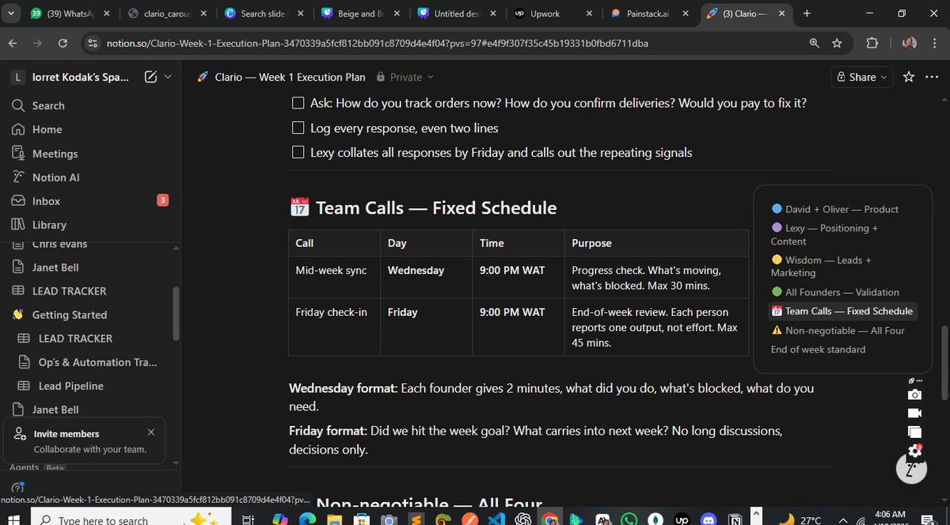Open Windows Start menu
This screenshot has height=525, width=950.
[x=13, y=519]
